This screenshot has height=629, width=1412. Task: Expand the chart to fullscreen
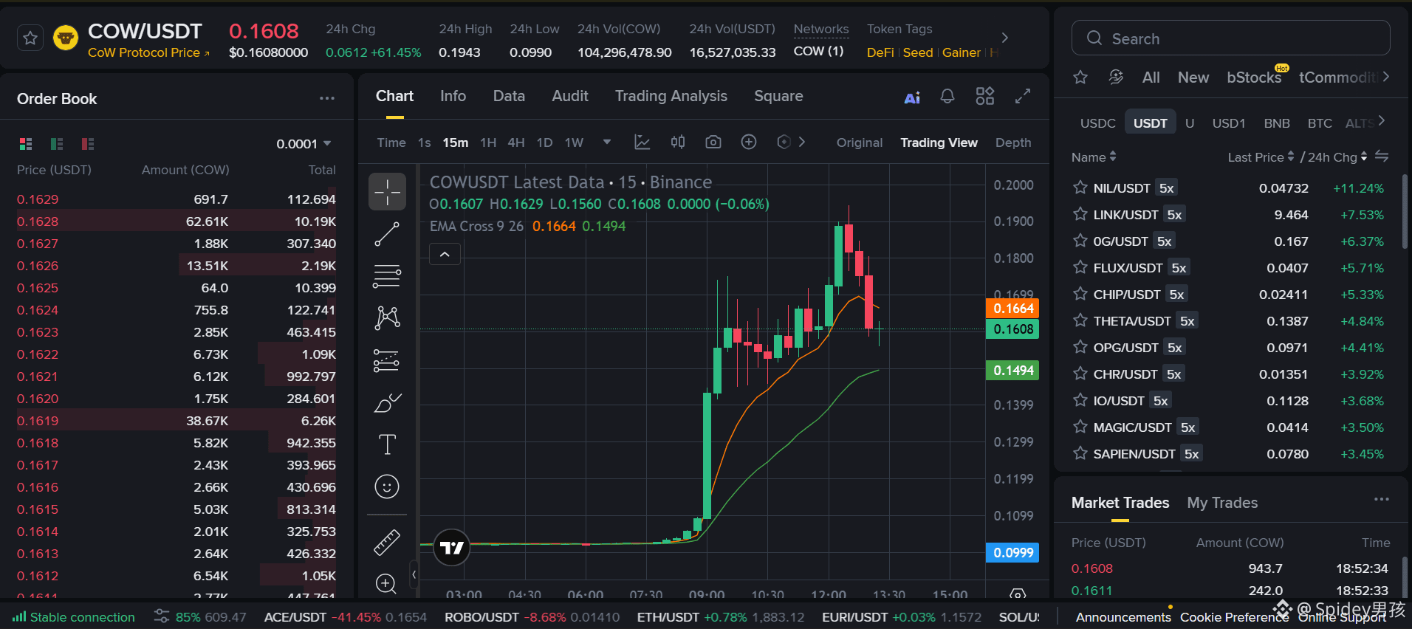click(x=1023, y=96)
